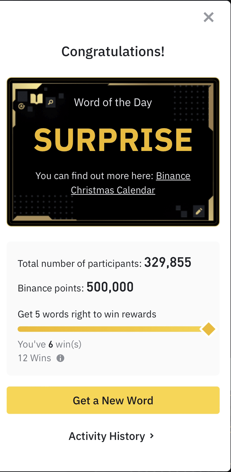Click the pencil edit icon on card

tap(199, 211)
